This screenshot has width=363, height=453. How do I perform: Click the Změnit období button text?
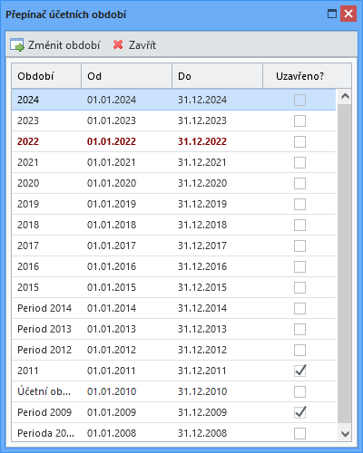(64, 45)
